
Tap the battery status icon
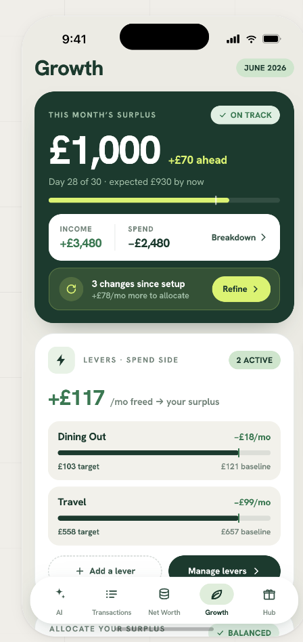pyautogui.click(x=271, y=39)
